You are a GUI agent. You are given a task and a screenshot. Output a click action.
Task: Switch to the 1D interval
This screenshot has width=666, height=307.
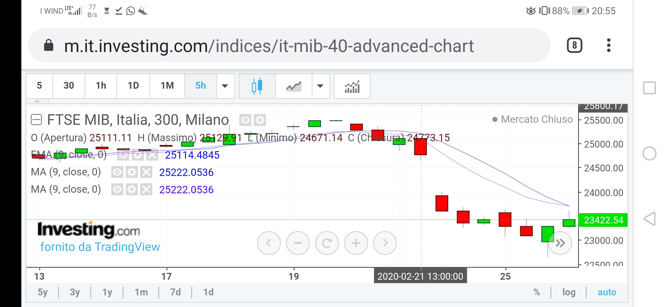(x=133, y=86)
